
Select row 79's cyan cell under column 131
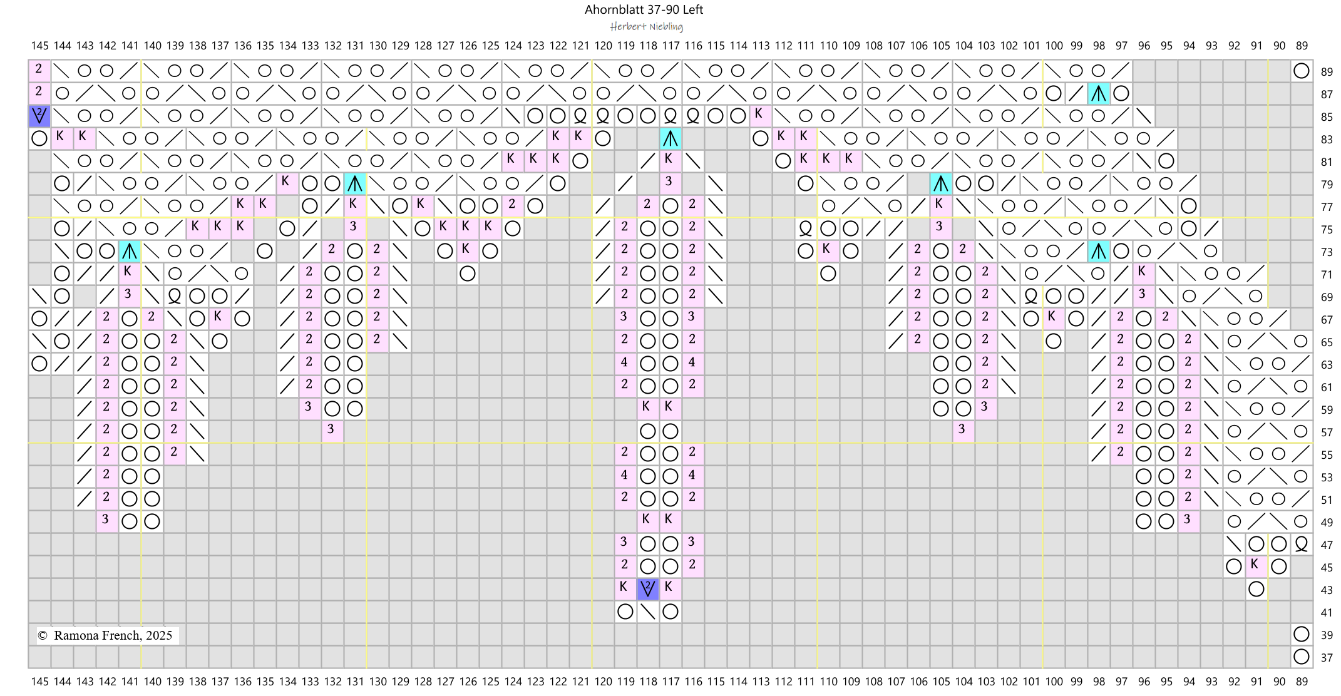point(355,183)
